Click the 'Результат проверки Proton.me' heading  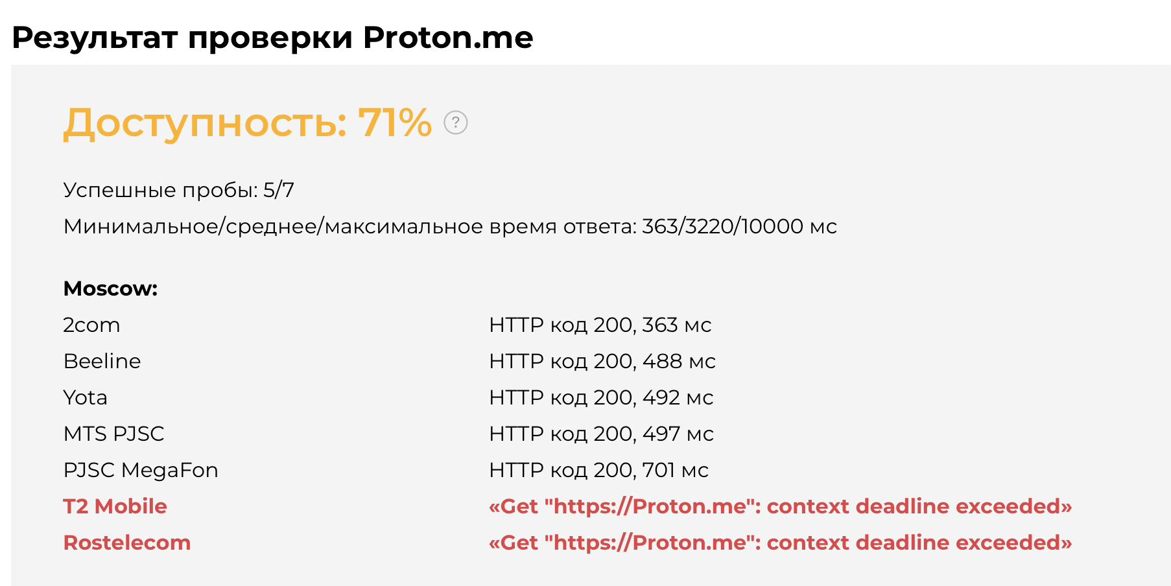click(272, 38)
